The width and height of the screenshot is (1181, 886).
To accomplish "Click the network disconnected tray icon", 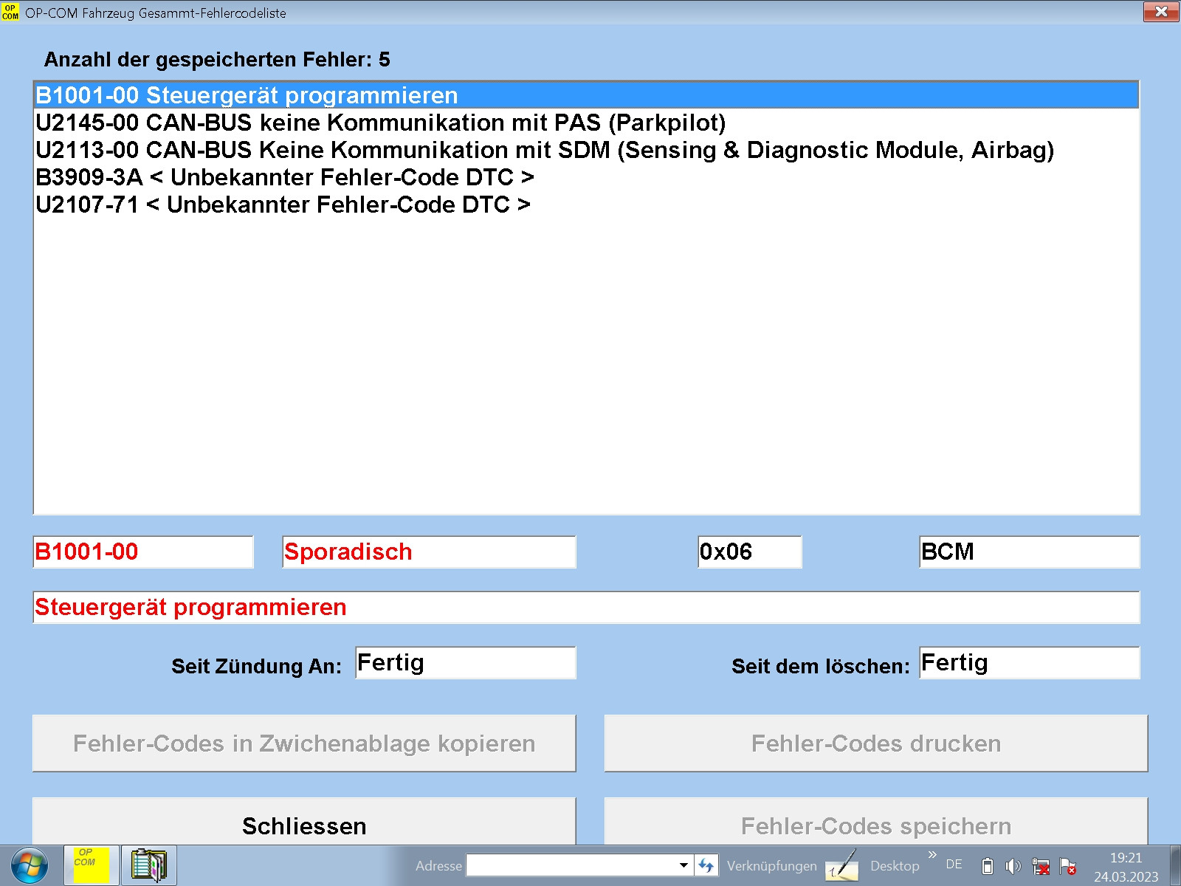I will click(1041, 866).
